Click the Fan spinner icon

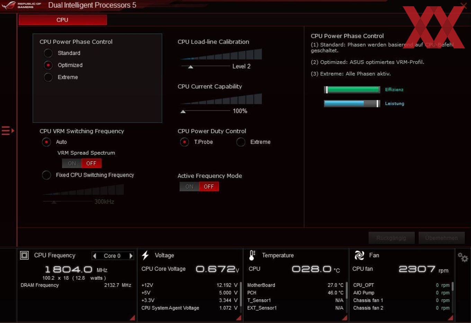[359, 255]
